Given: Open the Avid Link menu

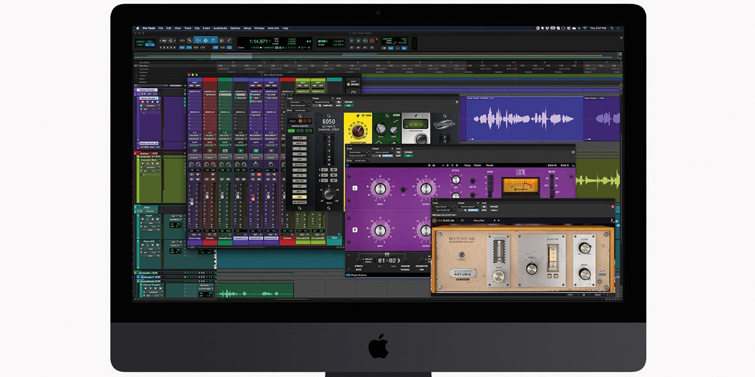Looking at the screenshot, I should (x=274, y=28).
